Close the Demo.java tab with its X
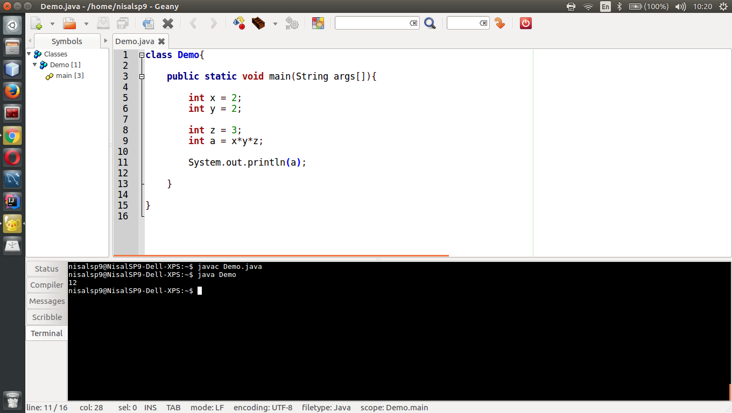 coord(161,41)
